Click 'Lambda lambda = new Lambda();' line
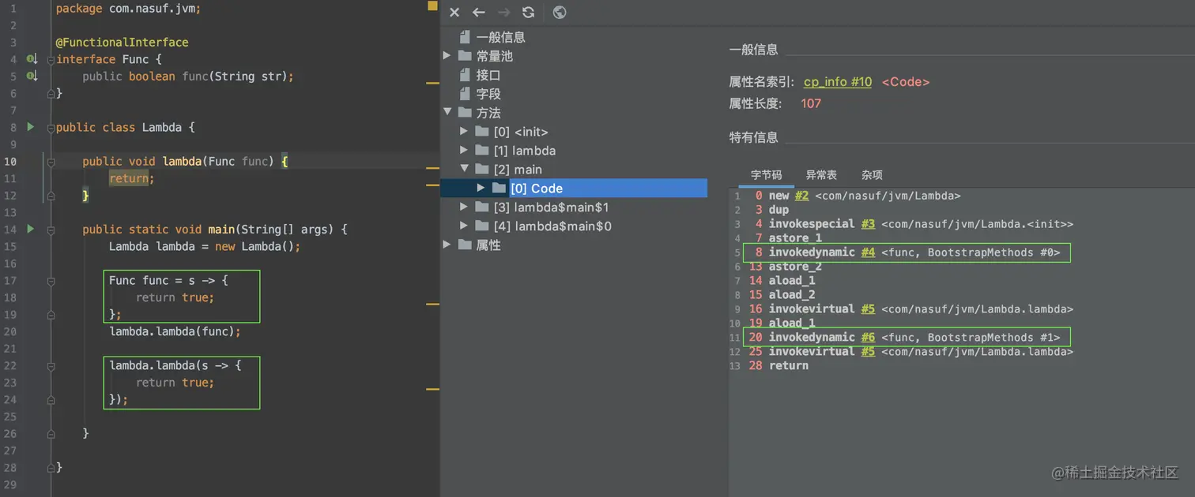Viewport: 1195px width, 497px height. 205,246
